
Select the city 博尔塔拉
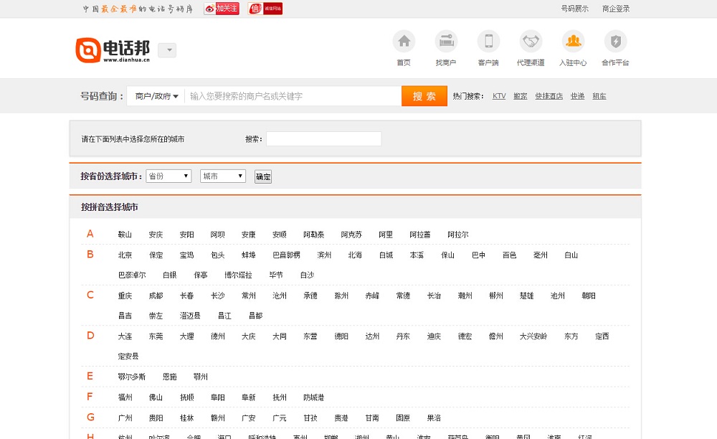coord(238,275)
